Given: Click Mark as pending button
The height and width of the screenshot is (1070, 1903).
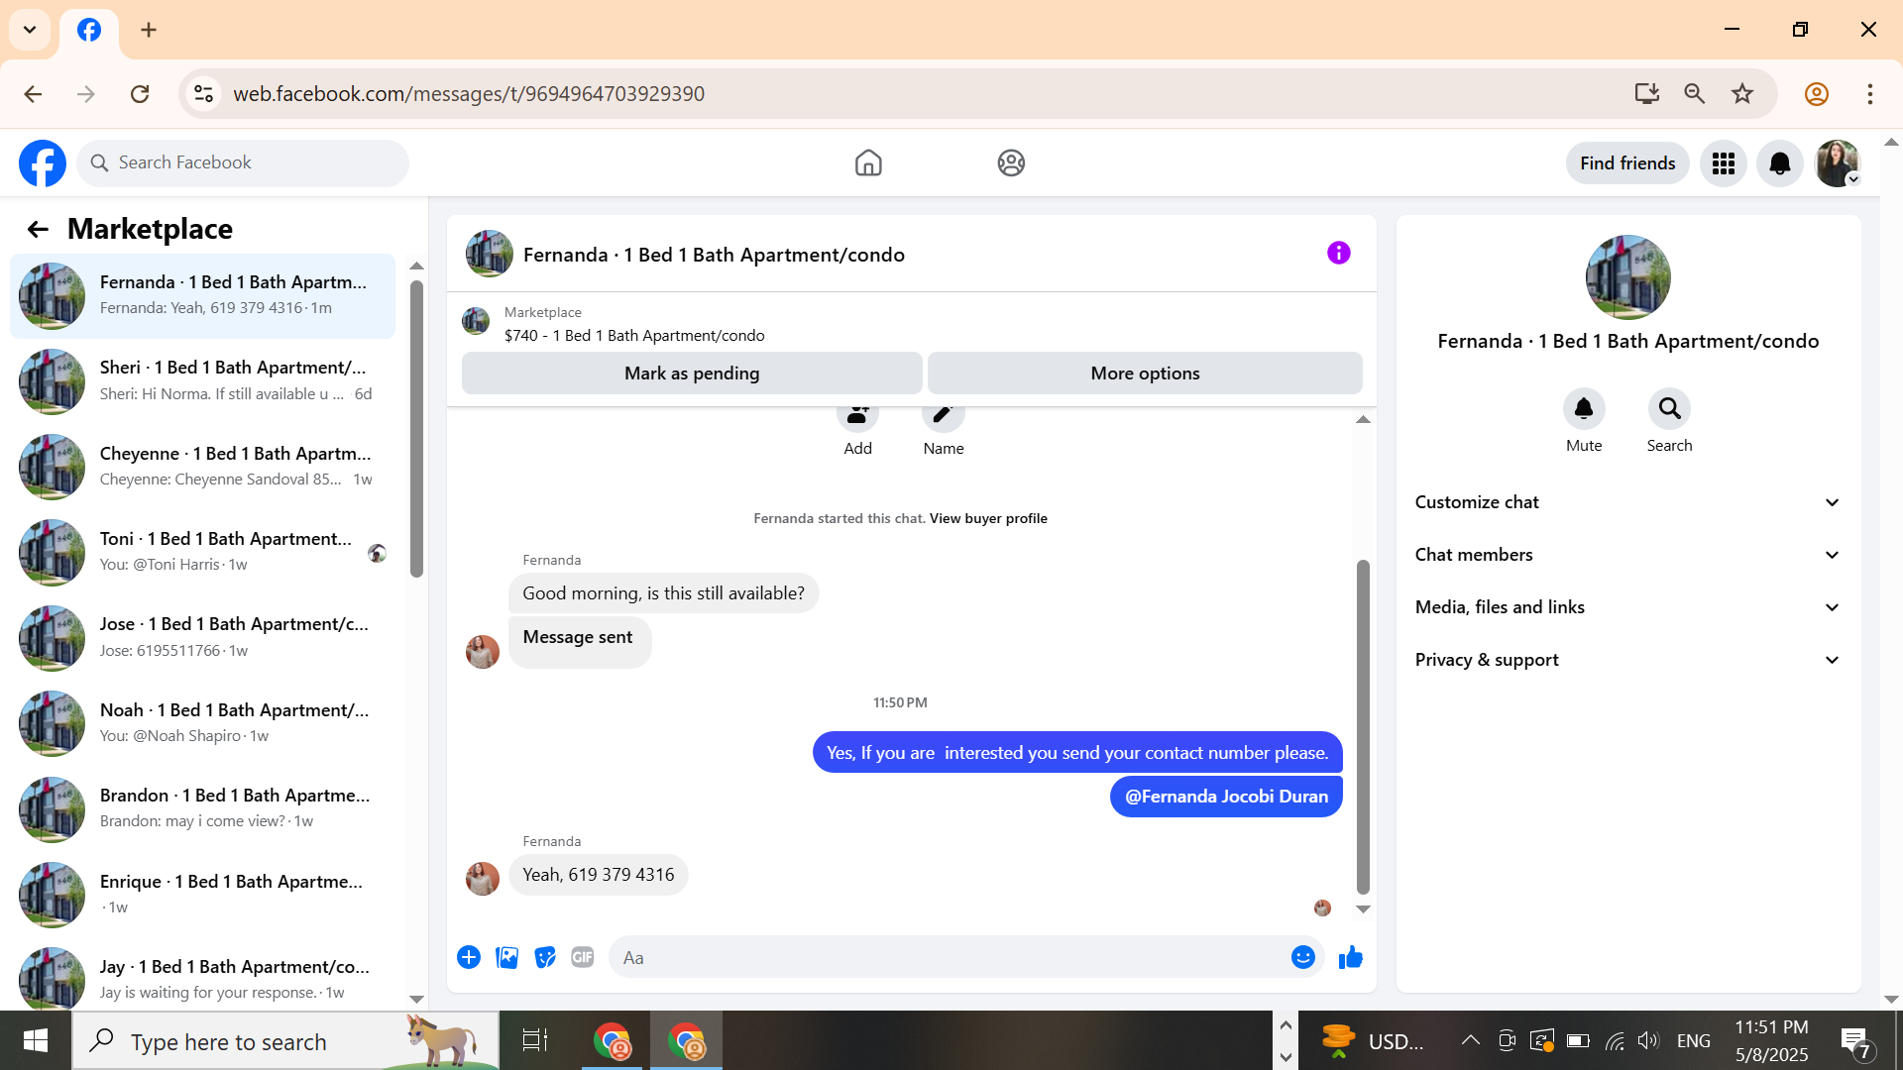Looking at the screenshot, I should pyautogui.click(x=692, y=374).
